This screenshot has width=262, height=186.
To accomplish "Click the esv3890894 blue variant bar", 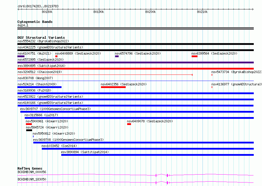I will [x=157, y=155].
